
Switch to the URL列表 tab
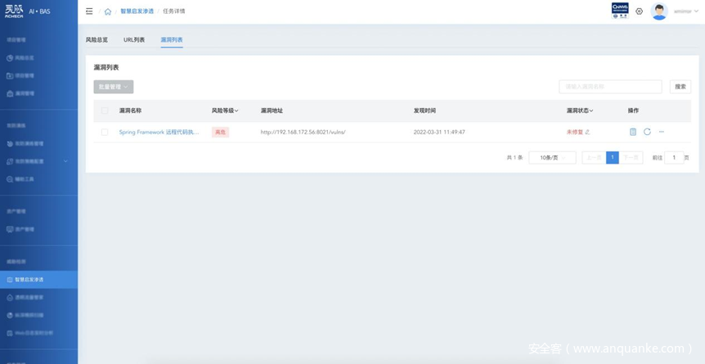tap(134, 40)
